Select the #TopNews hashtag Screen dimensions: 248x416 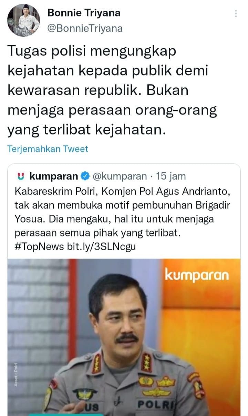coord(39,246)
